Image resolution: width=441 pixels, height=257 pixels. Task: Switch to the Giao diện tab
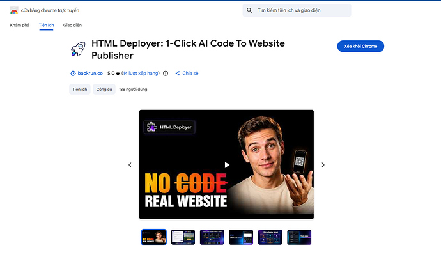point(72,25)
